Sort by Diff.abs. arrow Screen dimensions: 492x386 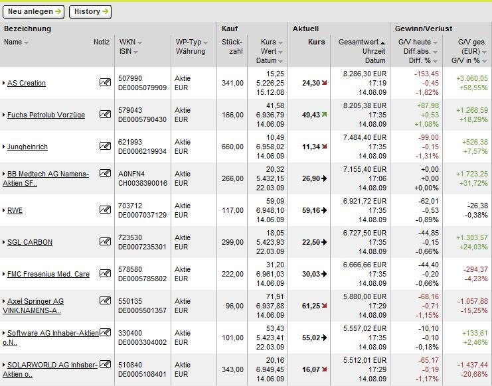point(435,52)
